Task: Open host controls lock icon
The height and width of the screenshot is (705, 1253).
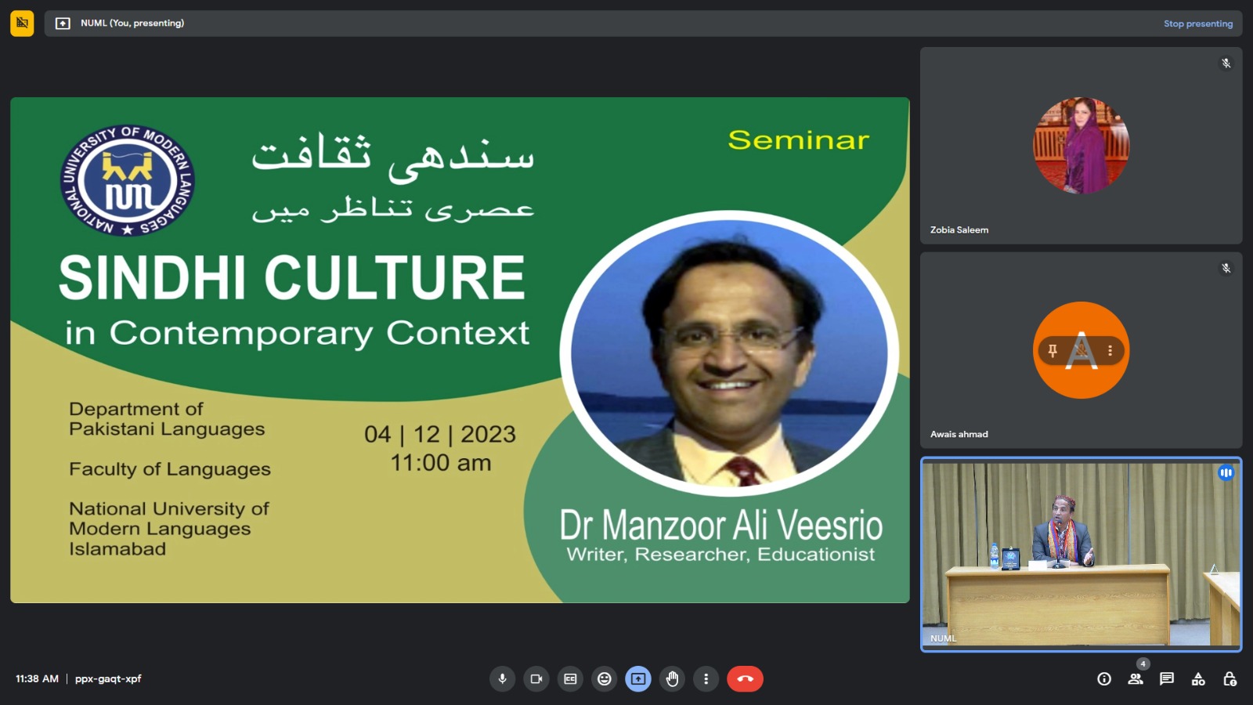Action: [x=1230, y=679]
